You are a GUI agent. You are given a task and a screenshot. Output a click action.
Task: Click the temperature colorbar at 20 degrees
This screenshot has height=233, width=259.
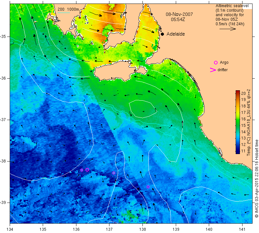[x=238, y=93]
